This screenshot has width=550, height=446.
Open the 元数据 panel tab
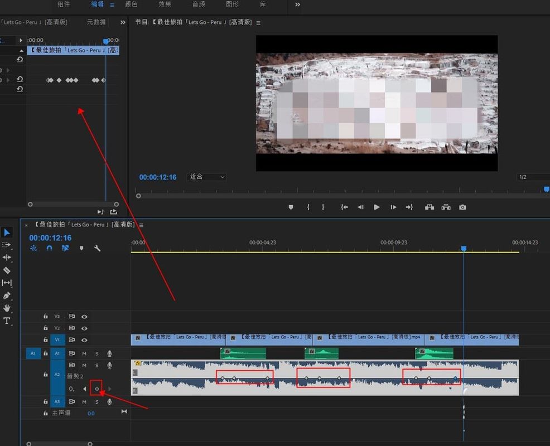tap(96, 22)
